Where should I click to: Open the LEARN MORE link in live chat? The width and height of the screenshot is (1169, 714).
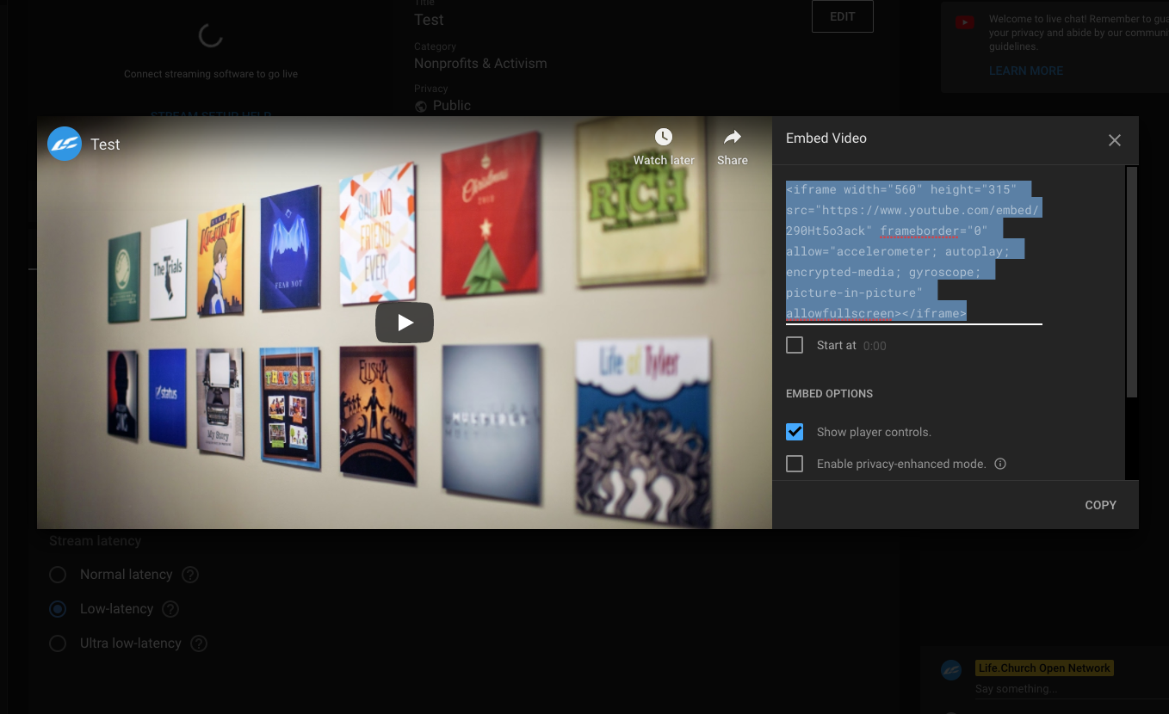coord(1026,71)
